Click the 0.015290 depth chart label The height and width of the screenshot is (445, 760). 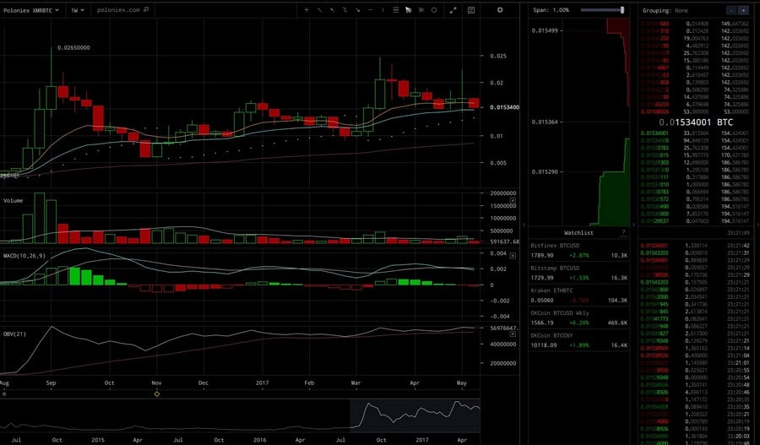pos(544,171)
